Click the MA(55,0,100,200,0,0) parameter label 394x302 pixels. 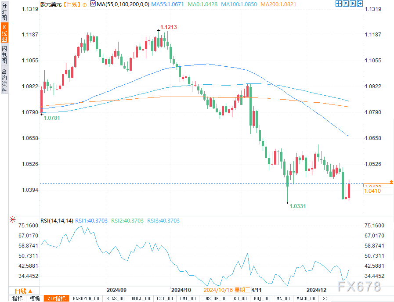[123, 4]
